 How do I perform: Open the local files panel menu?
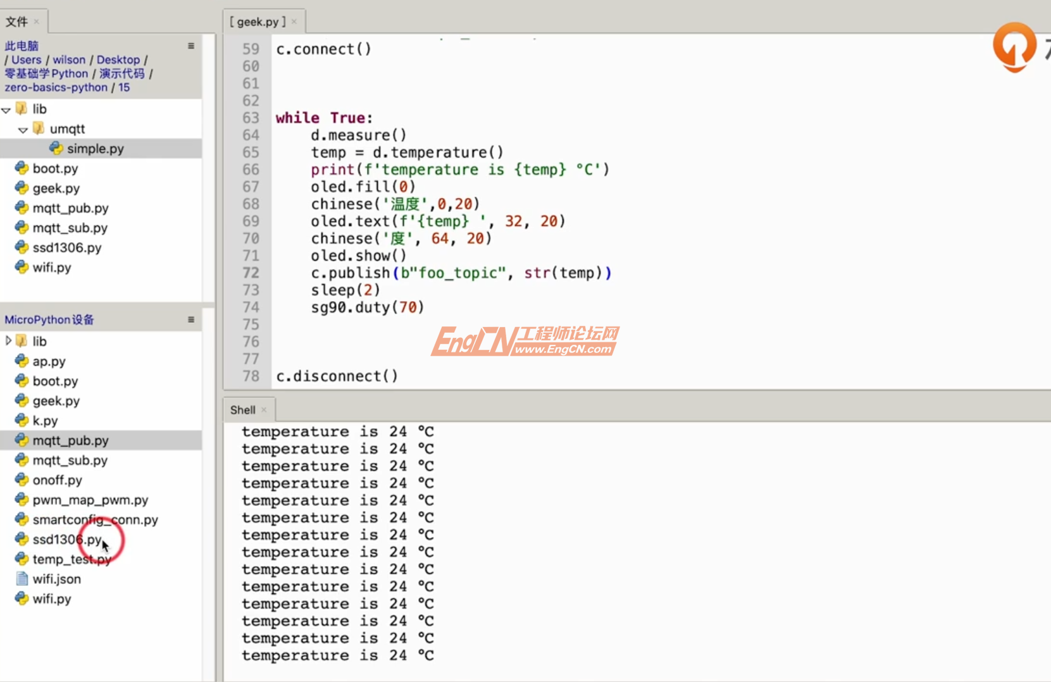[x=190, y=46]
